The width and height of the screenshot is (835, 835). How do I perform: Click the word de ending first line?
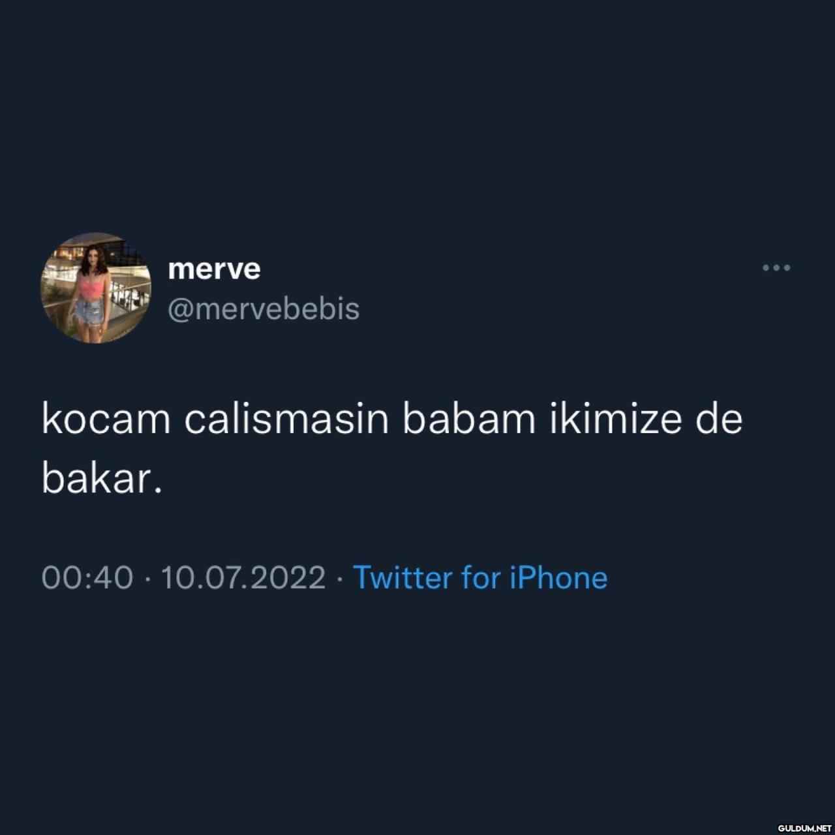coord(719,419)
